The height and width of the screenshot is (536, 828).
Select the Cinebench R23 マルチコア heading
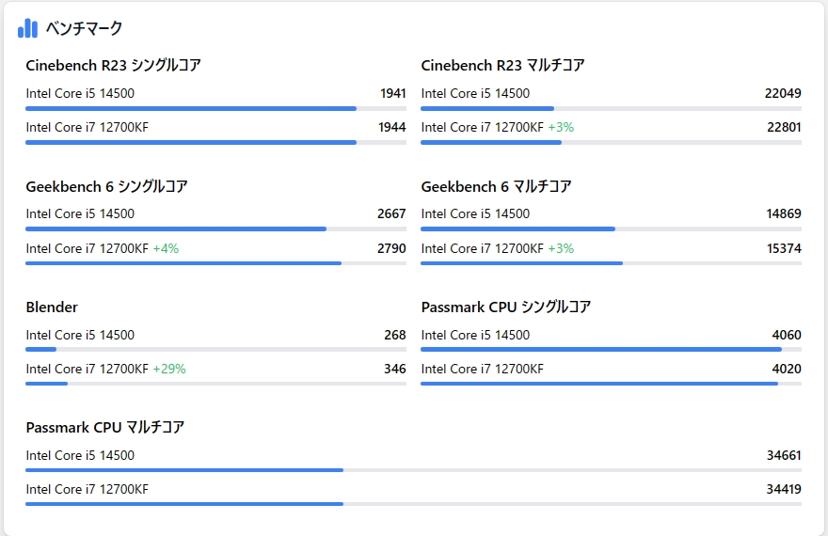click(502, 65)
